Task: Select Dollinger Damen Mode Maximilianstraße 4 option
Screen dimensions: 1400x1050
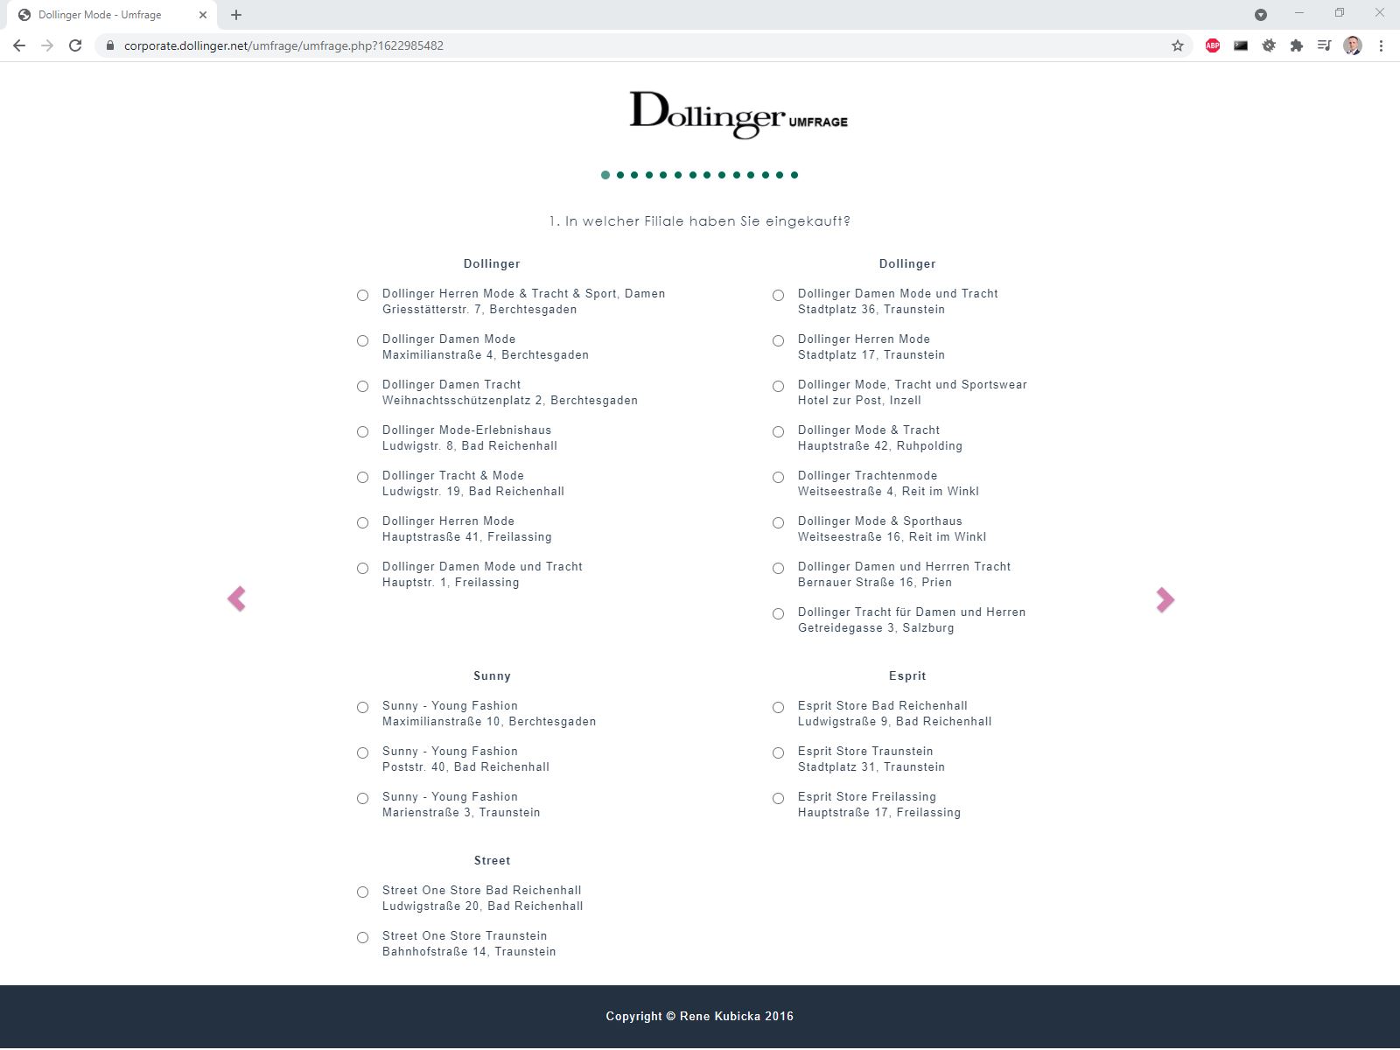Action: pyautogui.click(x=362, y=341)
